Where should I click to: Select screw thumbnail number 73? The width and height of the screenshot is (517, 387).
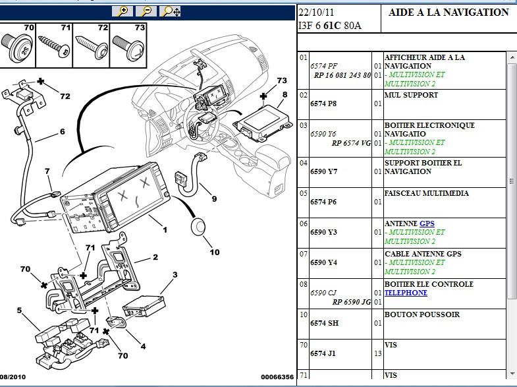[128, 45]
